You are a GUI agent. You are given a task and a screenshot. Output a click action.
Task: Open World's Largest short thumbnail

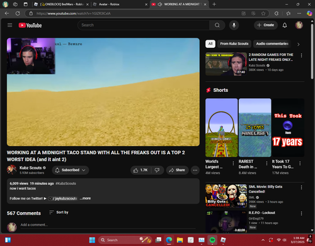click(x=221, y=128)
